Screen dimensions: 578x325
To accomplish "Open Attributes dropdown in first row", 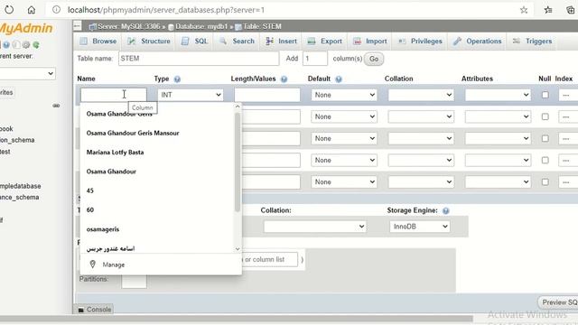I will pyautogui.click(x=498, y=95).
